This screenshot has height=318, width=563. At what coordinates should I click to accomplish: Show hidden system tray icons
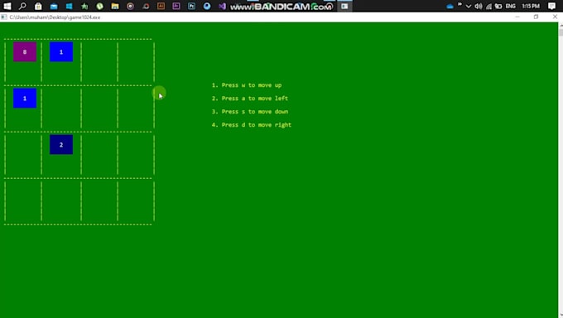pos(469,6)
